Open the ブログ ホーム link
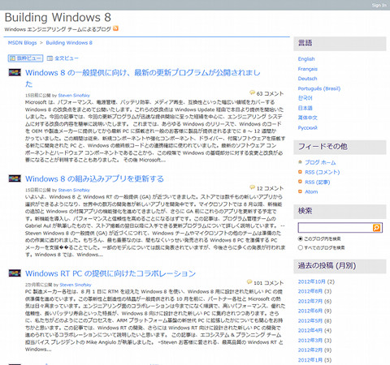Screen dimensions: 390x365 pos(320,162)
